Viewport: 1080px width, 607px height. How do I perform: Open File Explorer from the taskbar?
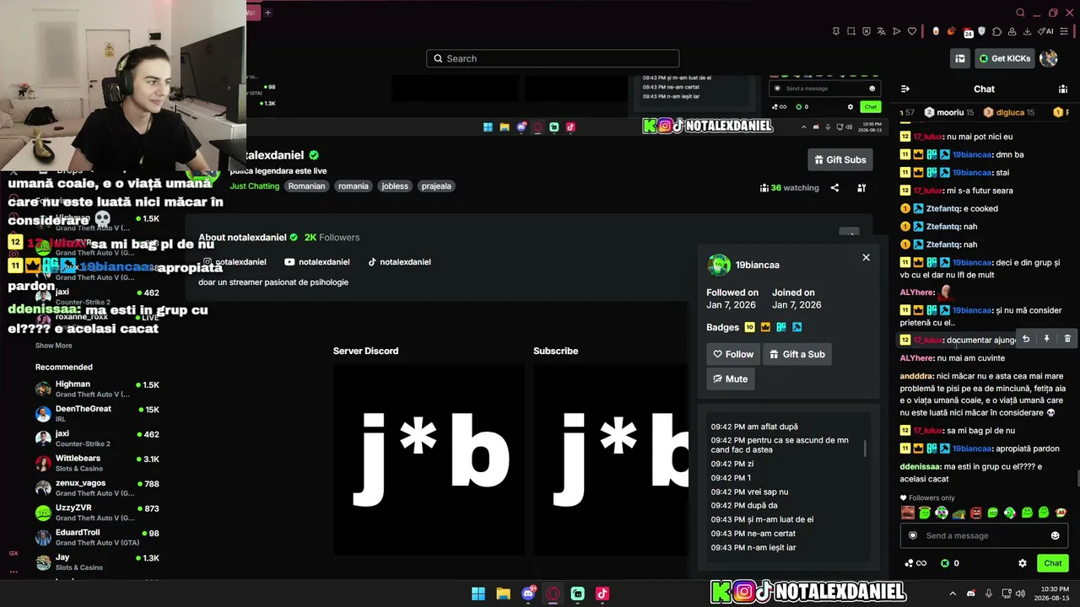point(504,594)
